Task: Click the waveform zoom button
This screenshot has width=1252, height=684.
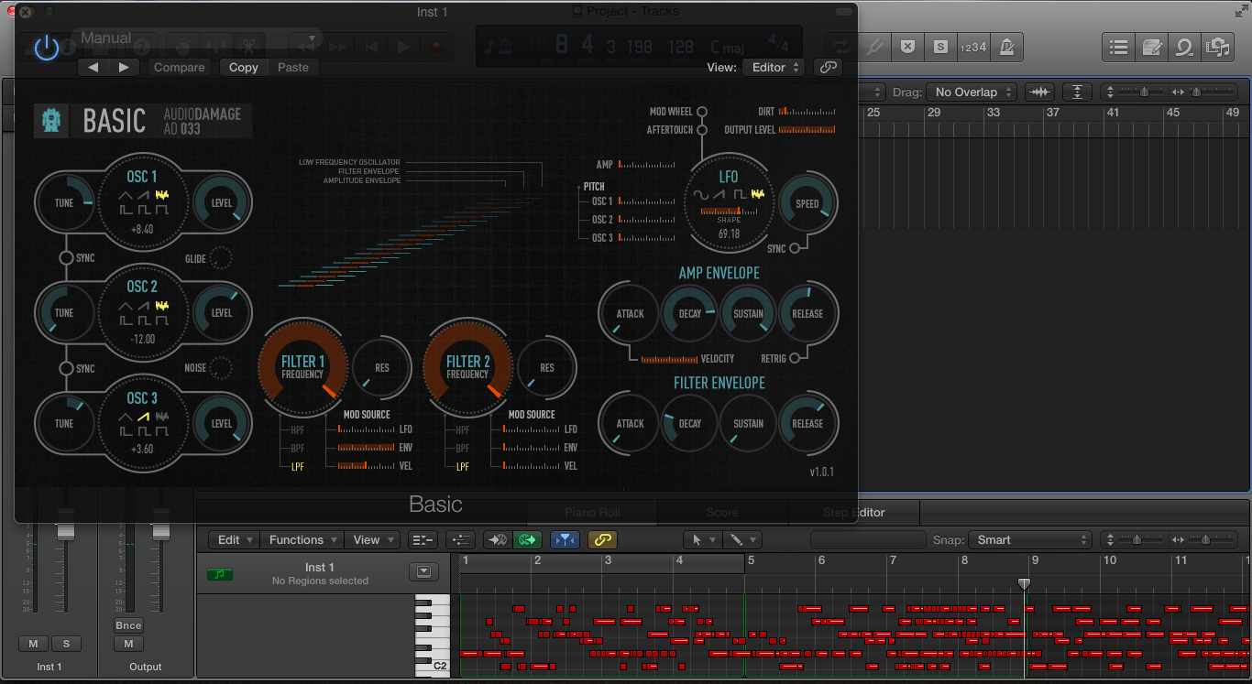Action: point(1039,92)
